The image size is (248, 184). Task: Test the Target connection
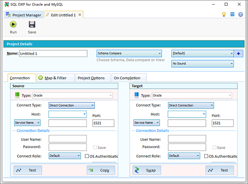pyautogui.click(x=219, y=170)
